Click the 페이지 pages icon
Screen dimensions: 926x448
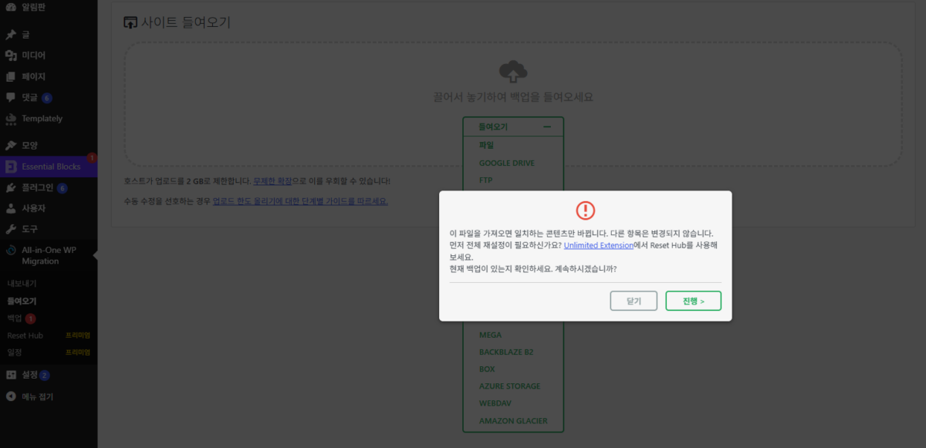coord(11,76)
